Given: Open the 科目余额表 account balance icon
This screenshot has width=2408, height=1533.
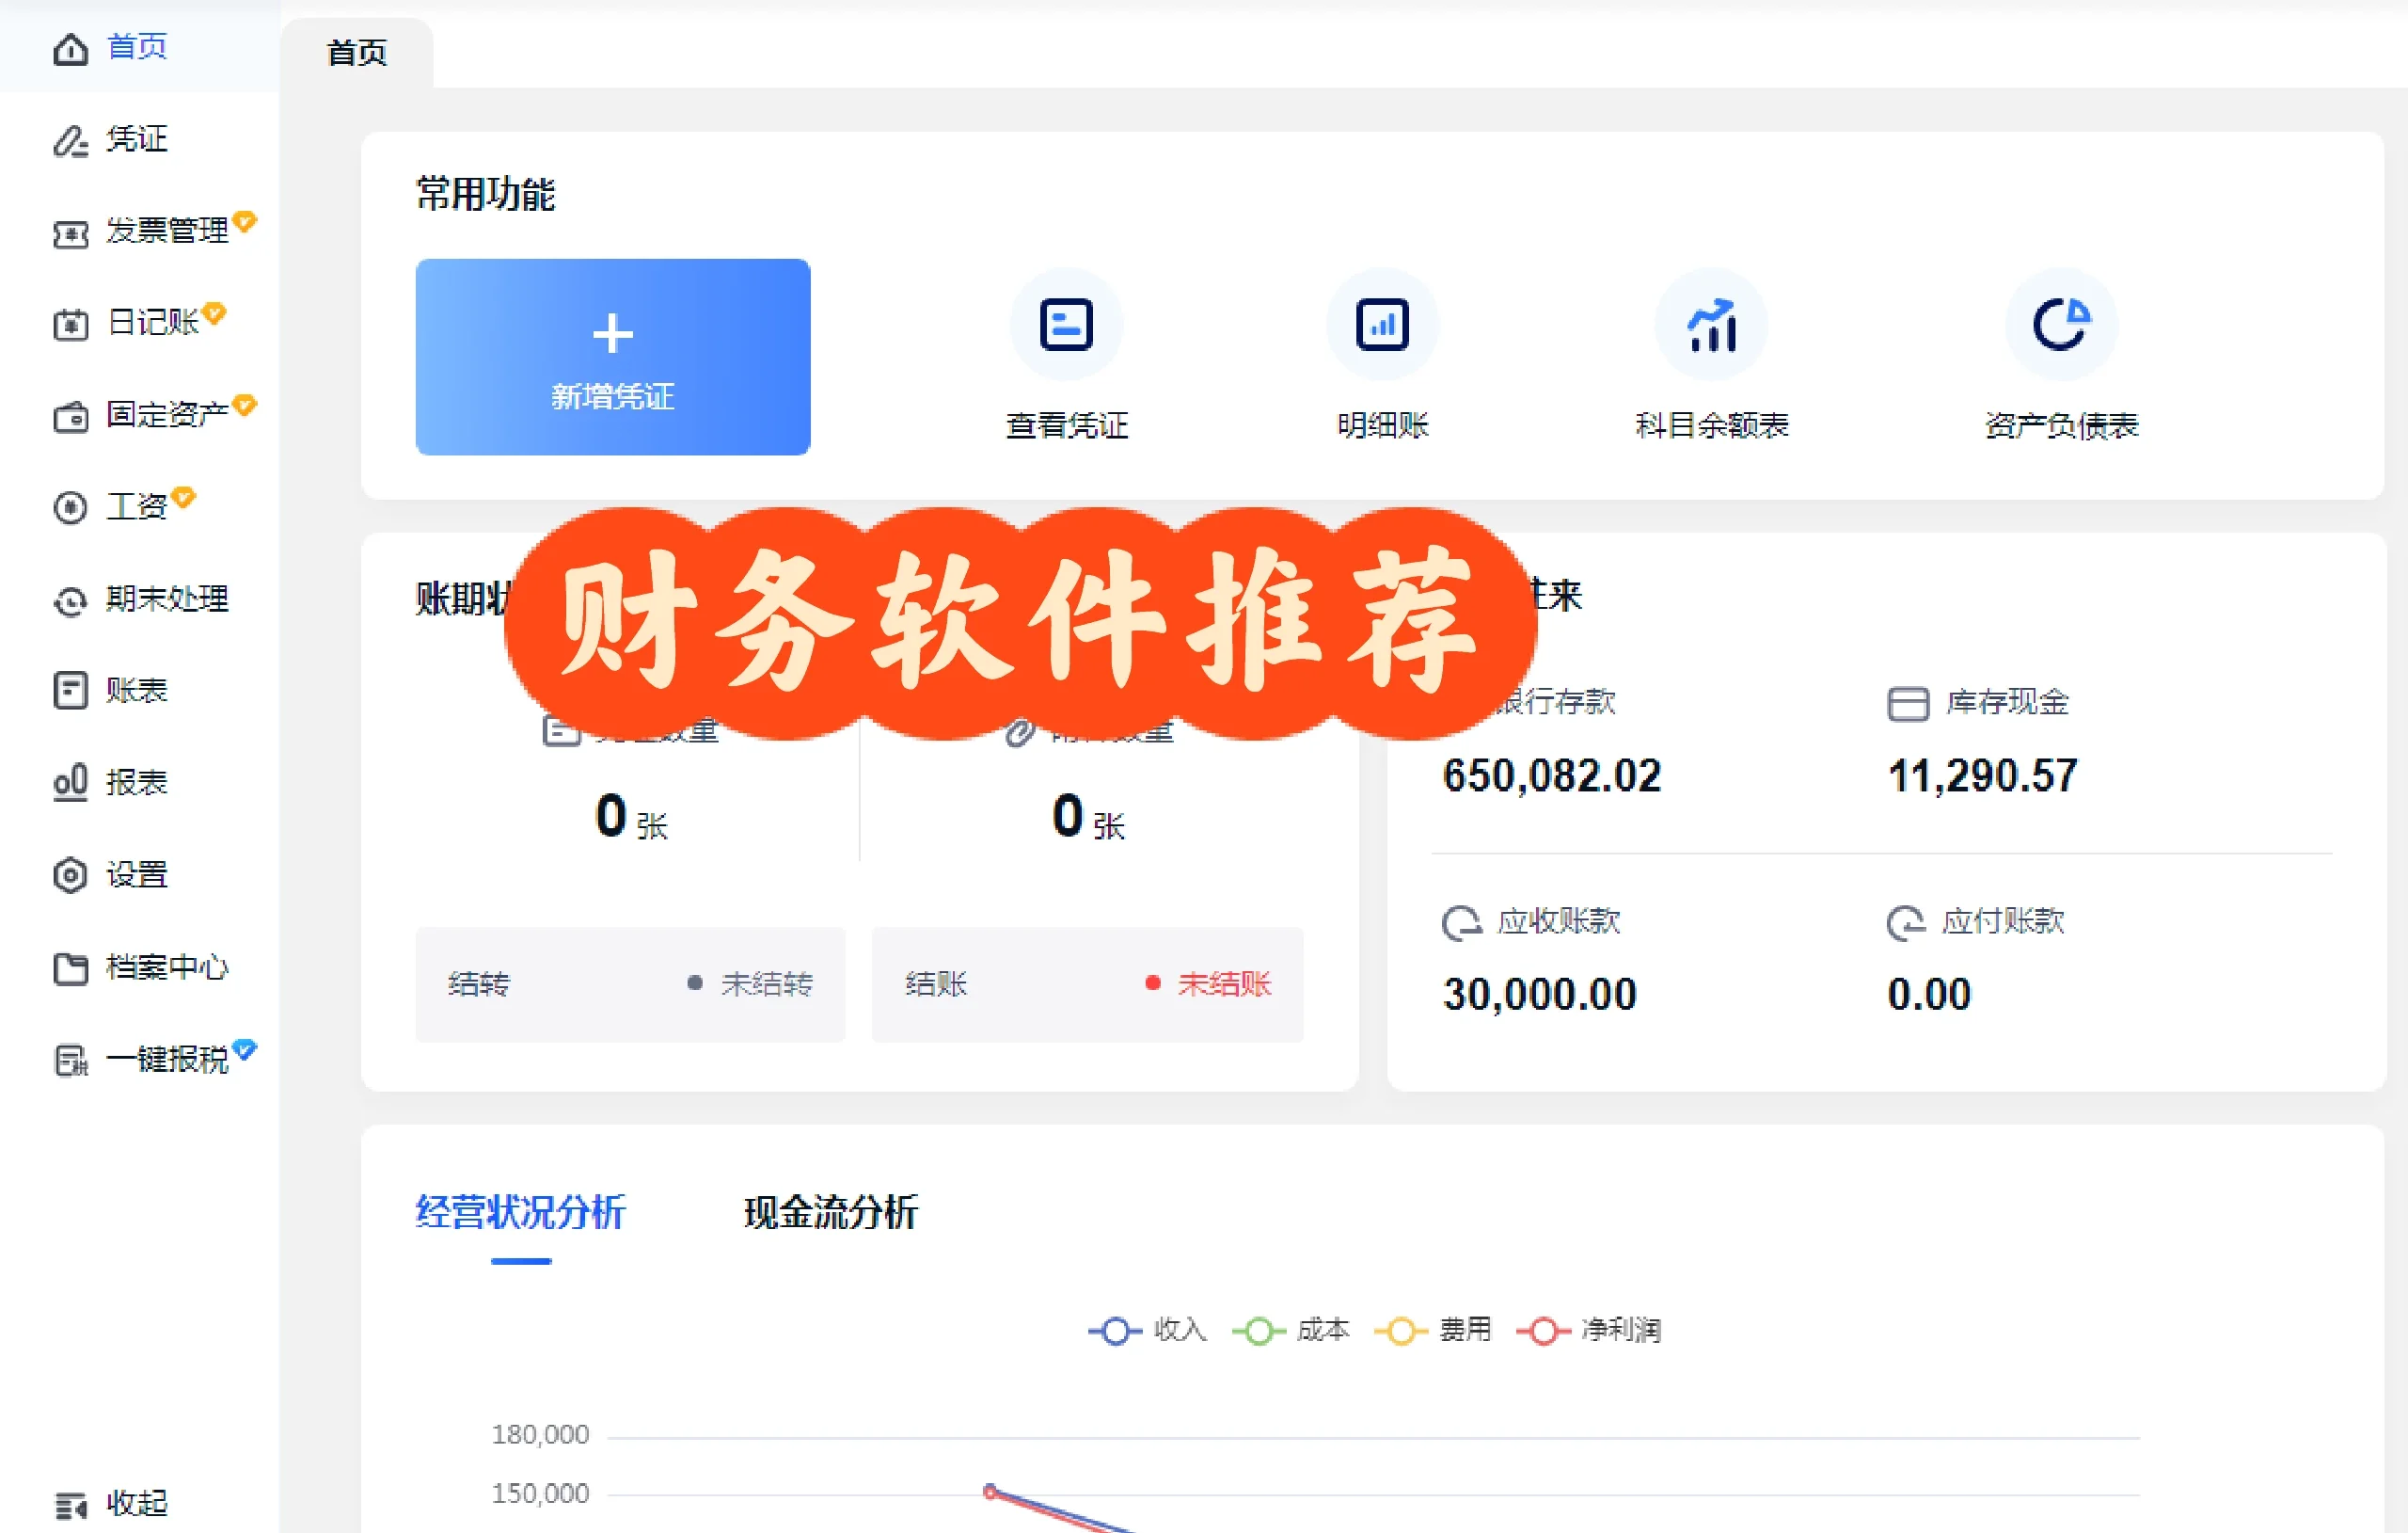Looking at the screenshot, I should pyautogui.click(x=1710, y=326).
